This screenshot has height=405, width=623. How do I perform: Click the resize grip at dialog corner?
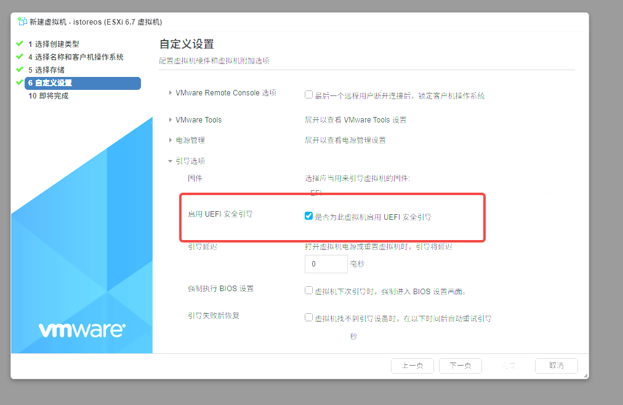pyautogui.click(x=585, y=375)
